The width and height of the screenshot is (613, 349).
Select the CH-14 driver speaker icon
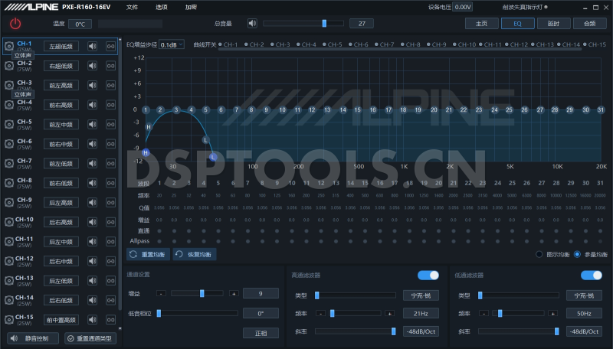point(9,300)
